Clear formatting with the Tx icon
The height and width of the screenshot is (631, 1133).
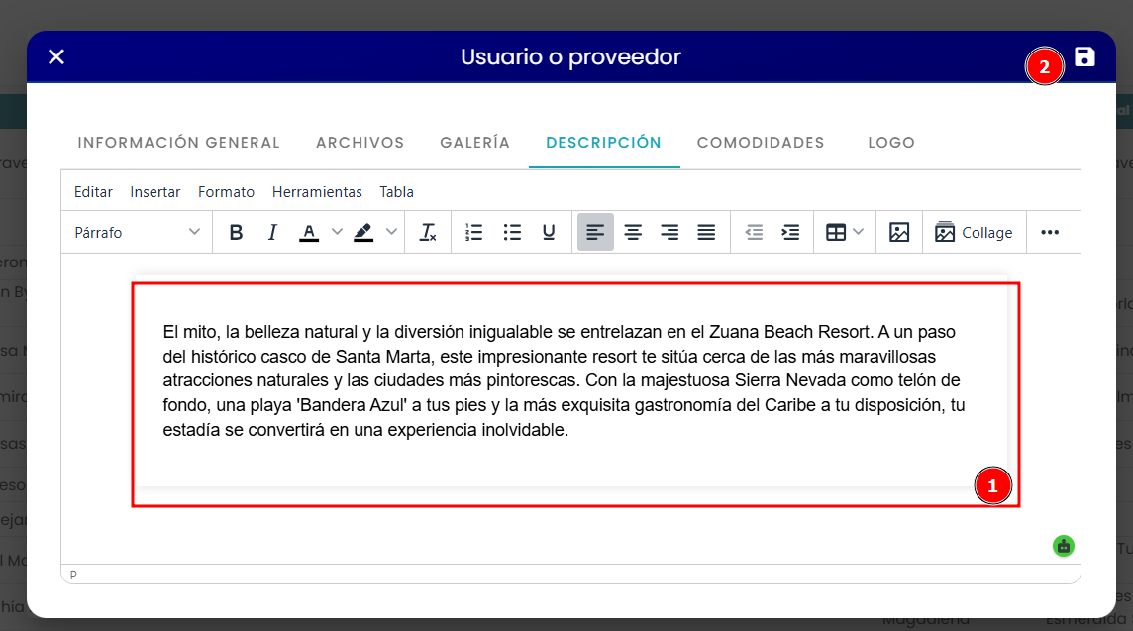pyautogui.click(x=428, y=232)
